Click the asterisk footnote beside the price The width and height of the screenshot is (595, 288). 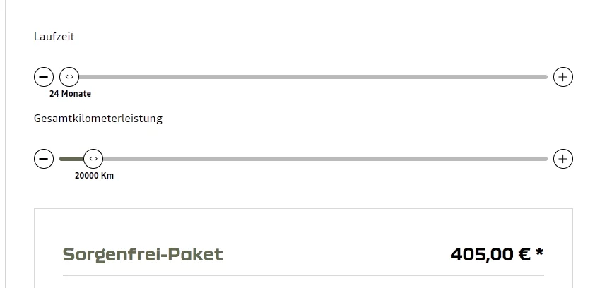[x=540, y=252]
